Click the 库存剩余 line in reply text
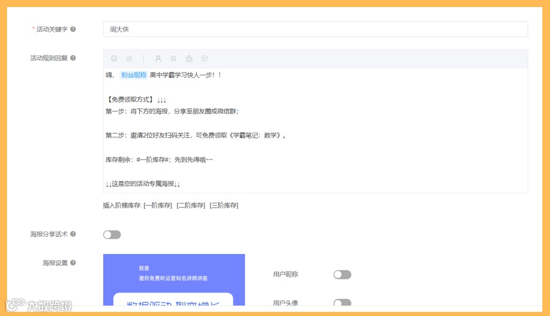 click(159, 160)
